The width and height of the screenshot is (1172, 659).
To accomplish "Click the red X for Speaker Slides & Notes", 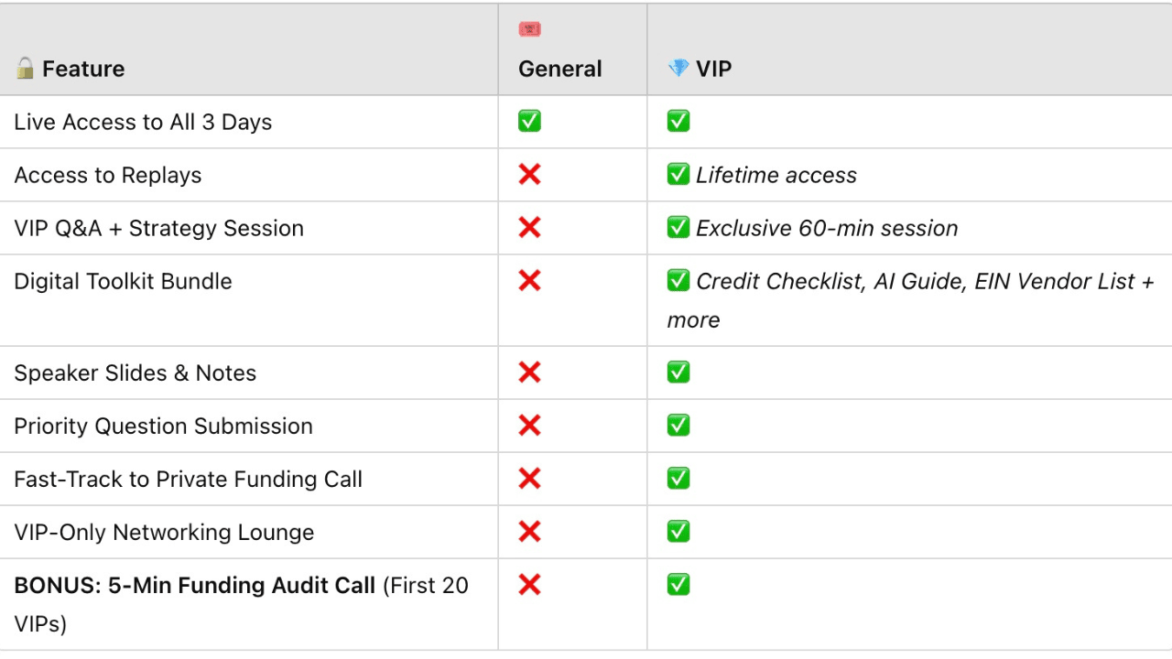I will point(529,373).
